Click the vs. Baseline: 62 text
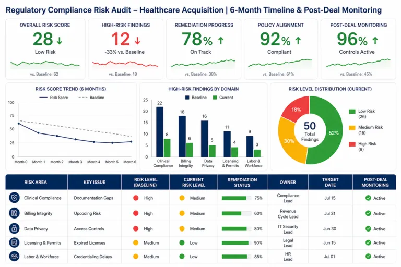 (x=44, y=75)
